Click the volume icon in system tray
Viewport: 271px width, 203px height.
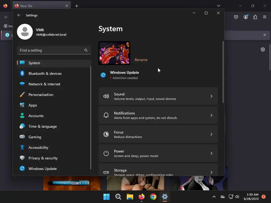coord(237,197)
